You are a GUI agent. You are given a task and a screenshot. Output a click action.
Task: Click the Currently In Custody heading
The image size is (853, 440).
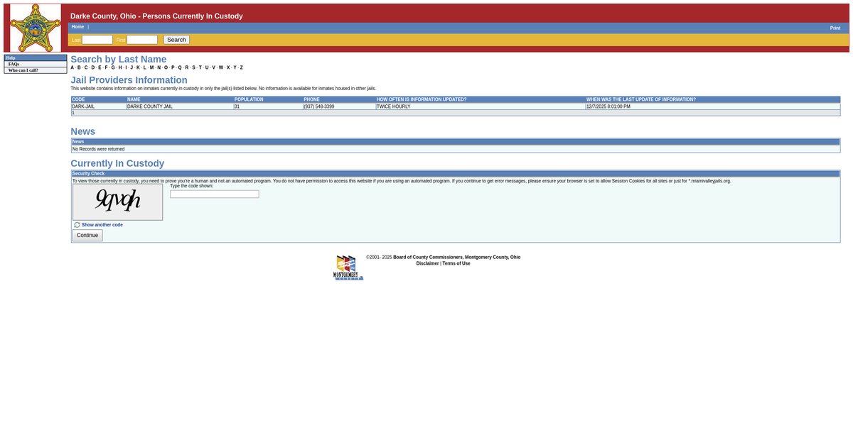pyautogui.click(x=117, y=163)
